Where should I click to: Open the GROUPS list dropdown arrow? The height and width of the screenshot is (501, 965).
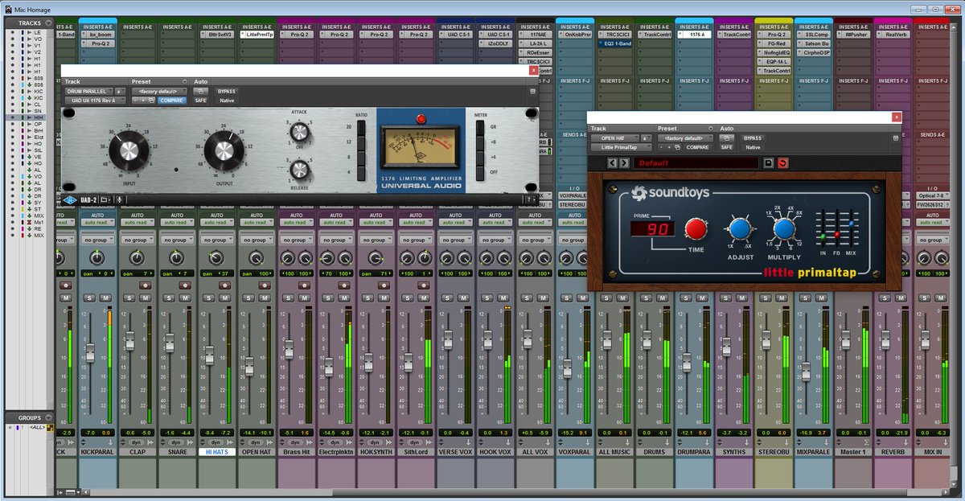[x=48, y=417]
